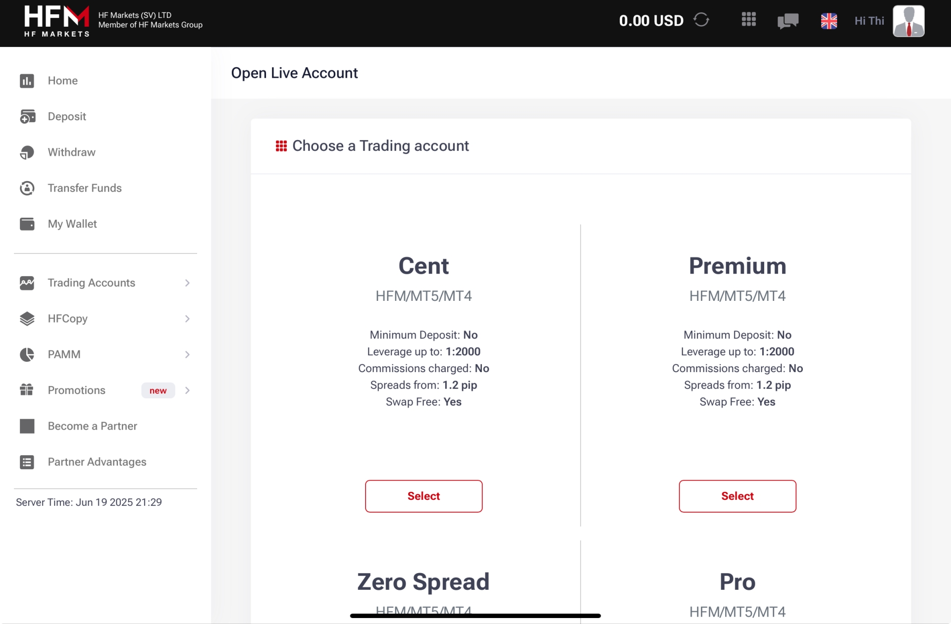Expand the PAMM submenu chevron

[187, 355]
